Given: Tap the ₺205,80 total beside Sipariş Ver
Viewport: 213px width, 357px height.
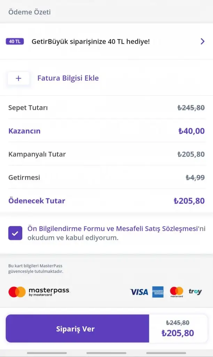Looking at the screenshot, I should [x=177, y=333].
